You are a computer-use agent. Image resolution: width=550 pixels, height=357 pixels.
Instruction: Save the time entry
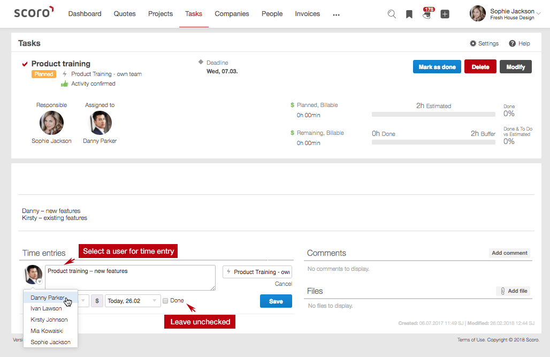click(276, 301)
